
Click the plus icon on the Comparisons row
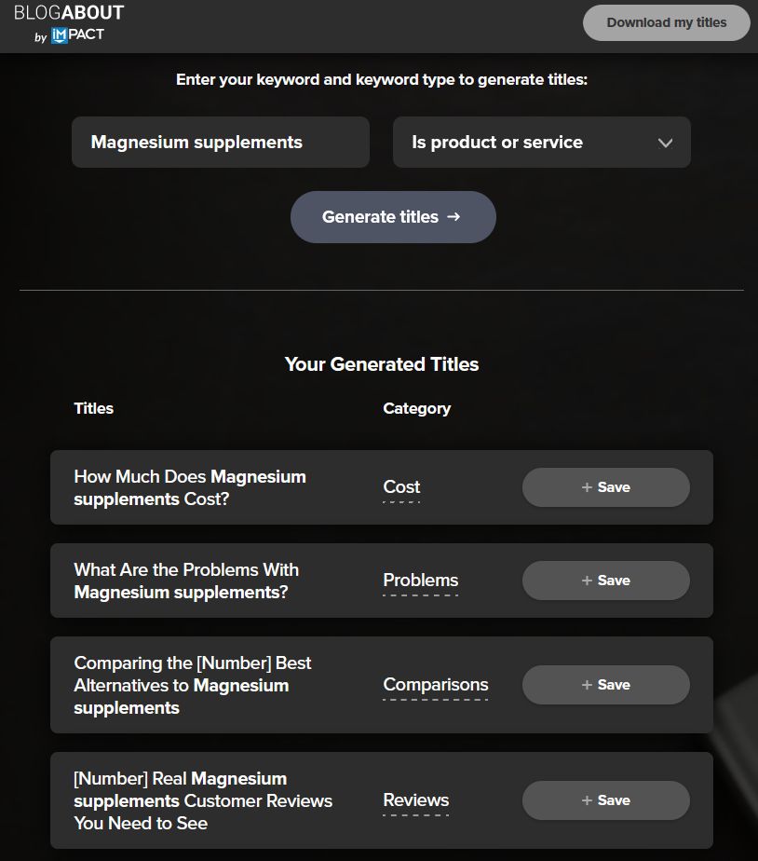[x=587, y=685]
